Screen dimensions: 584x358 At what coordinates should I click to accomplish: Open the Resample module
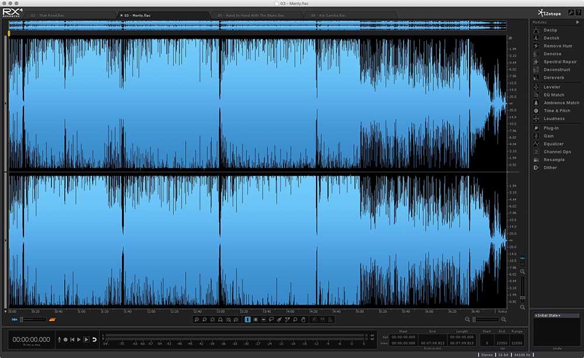[554, 160]
